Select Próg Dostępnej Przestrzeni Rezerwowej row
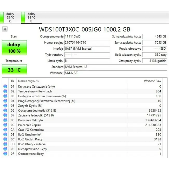The height and width of the screenshot is (169, 169). [x=82, y=101]
